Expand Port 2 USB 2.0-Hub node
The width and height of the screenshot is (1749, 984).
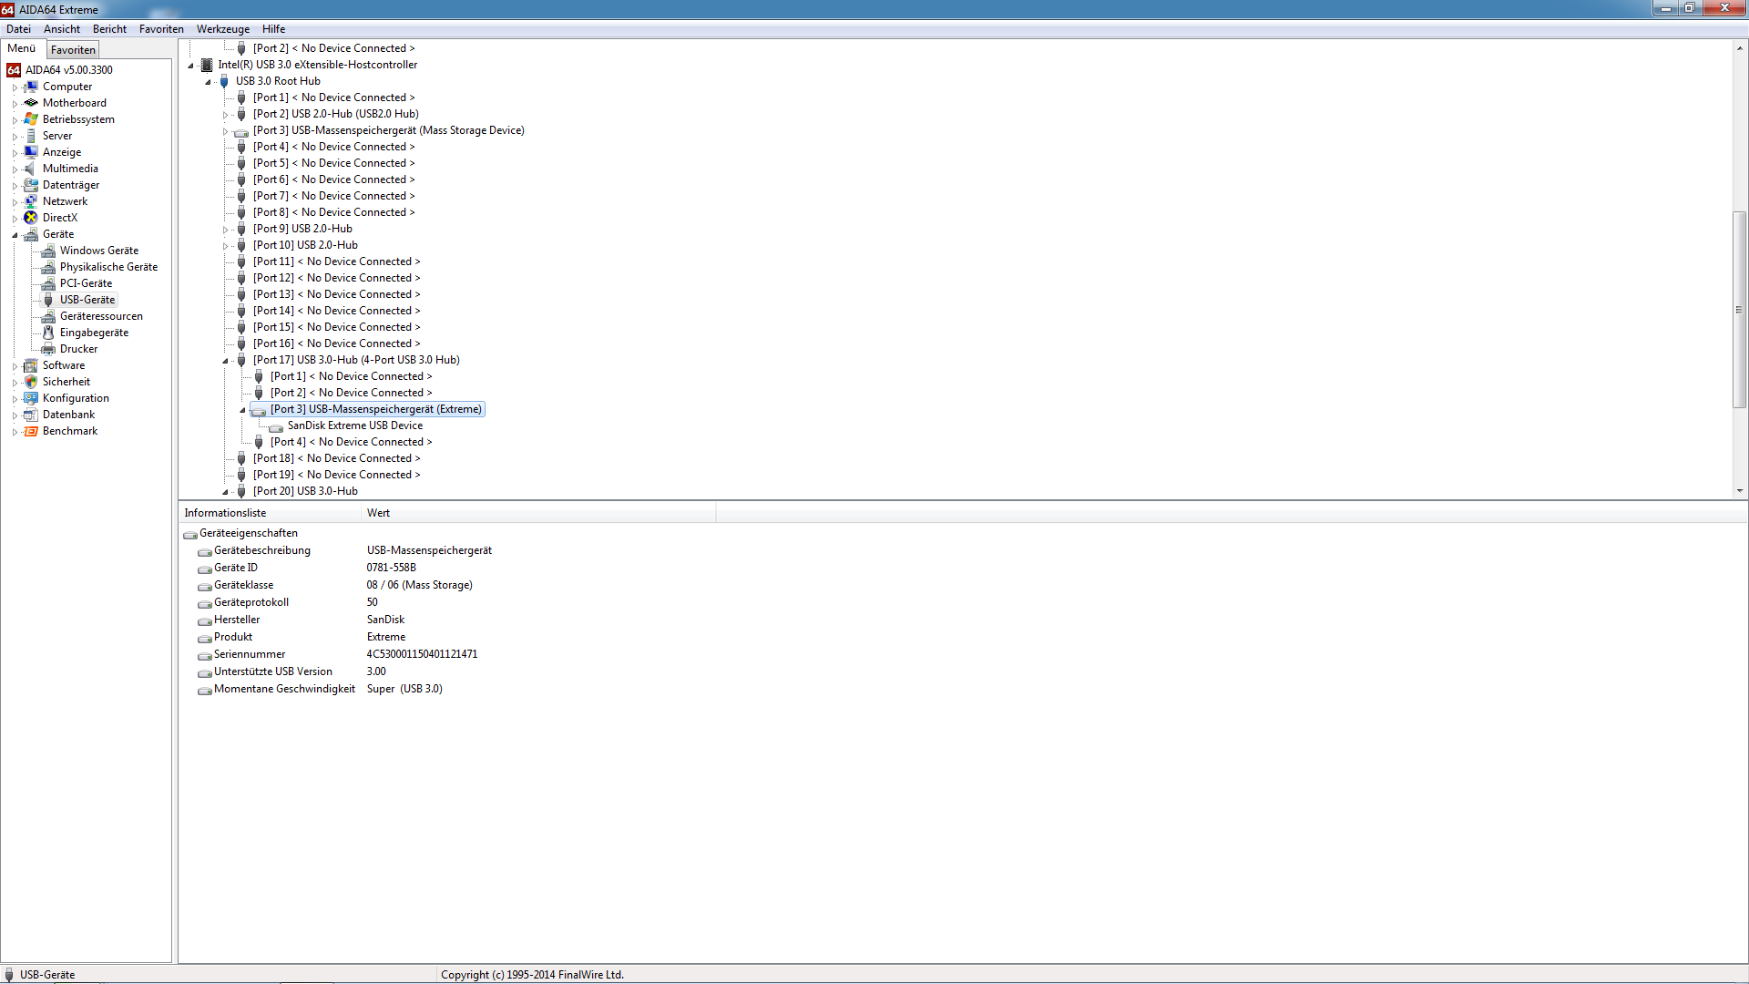pos(226,115)
